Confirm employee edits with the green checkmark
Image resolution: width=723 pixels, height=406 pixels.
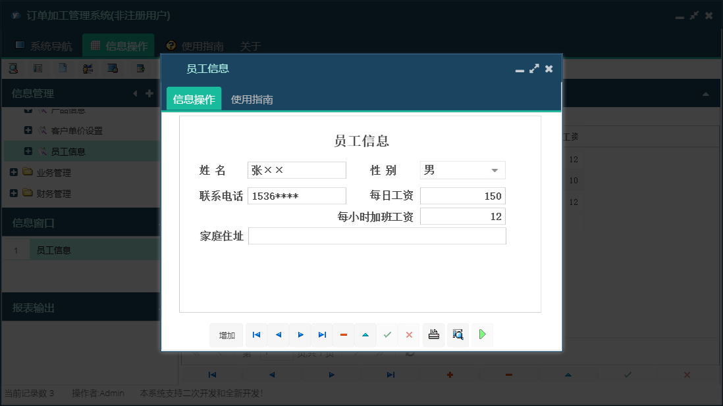click(387, 334)
